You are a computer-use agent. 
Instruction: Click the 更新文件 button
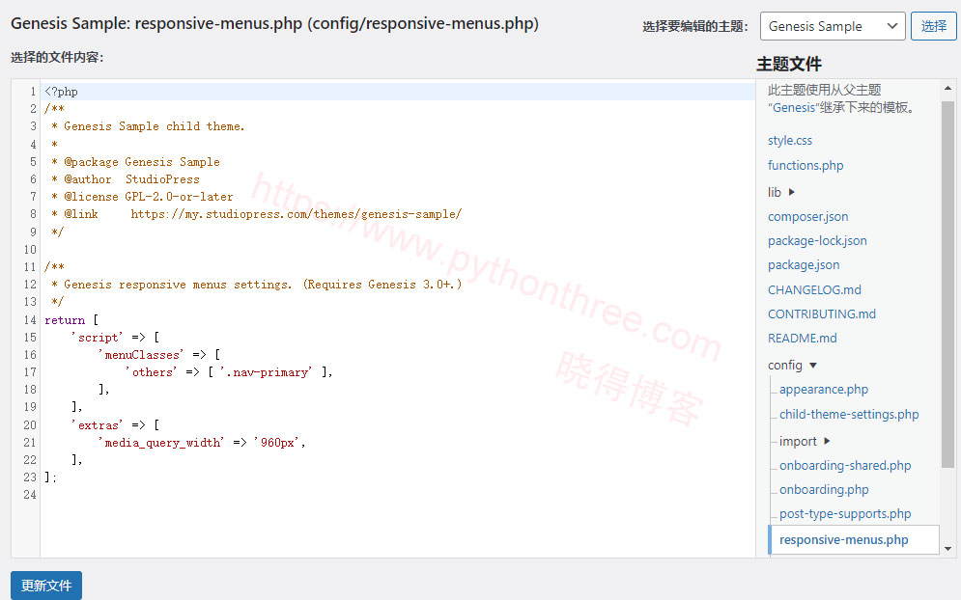(x=46, y=586)
